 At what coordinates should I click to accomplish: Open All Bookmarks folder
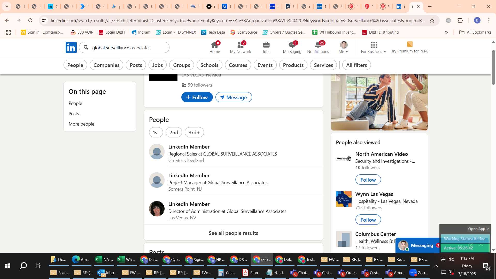point(475,32)
